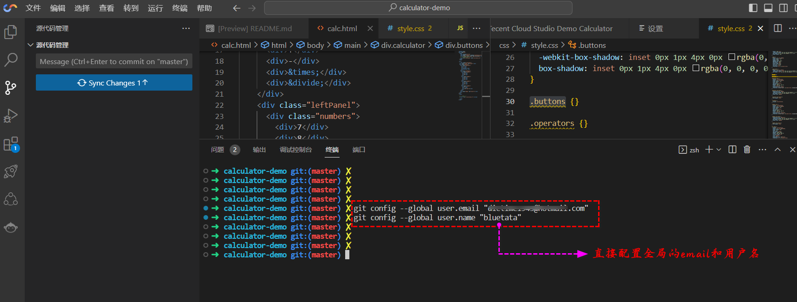Open color picker on line 27 rgba swatch
The height and width of the screenshot is (302, 797).
[x=696, y=68]
